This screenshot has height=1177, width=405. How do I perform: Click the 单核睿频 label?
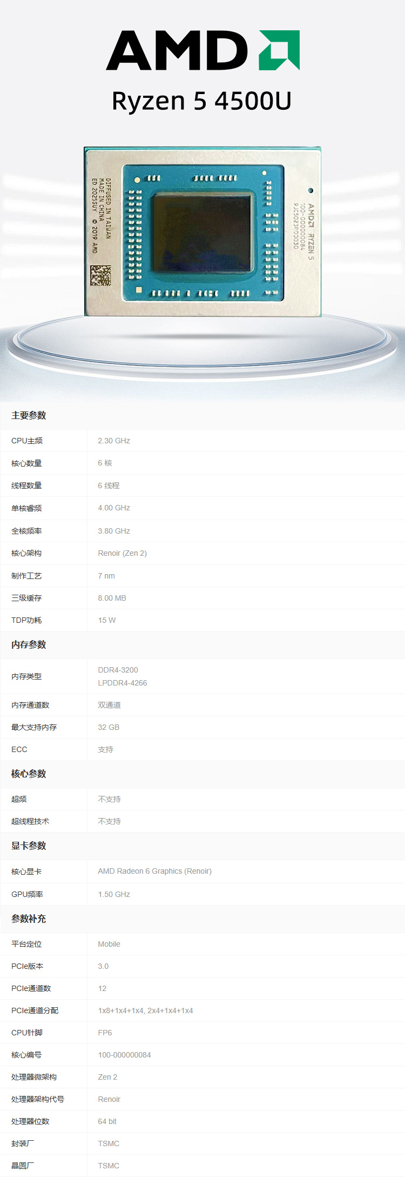[26, 508]
